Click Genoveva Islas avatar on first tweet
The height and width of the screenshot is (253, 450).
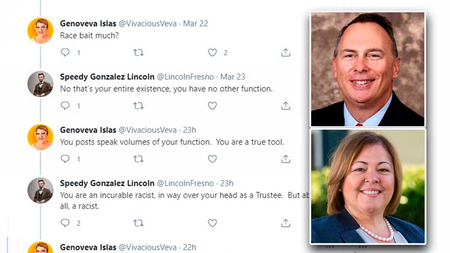[40, 31]
